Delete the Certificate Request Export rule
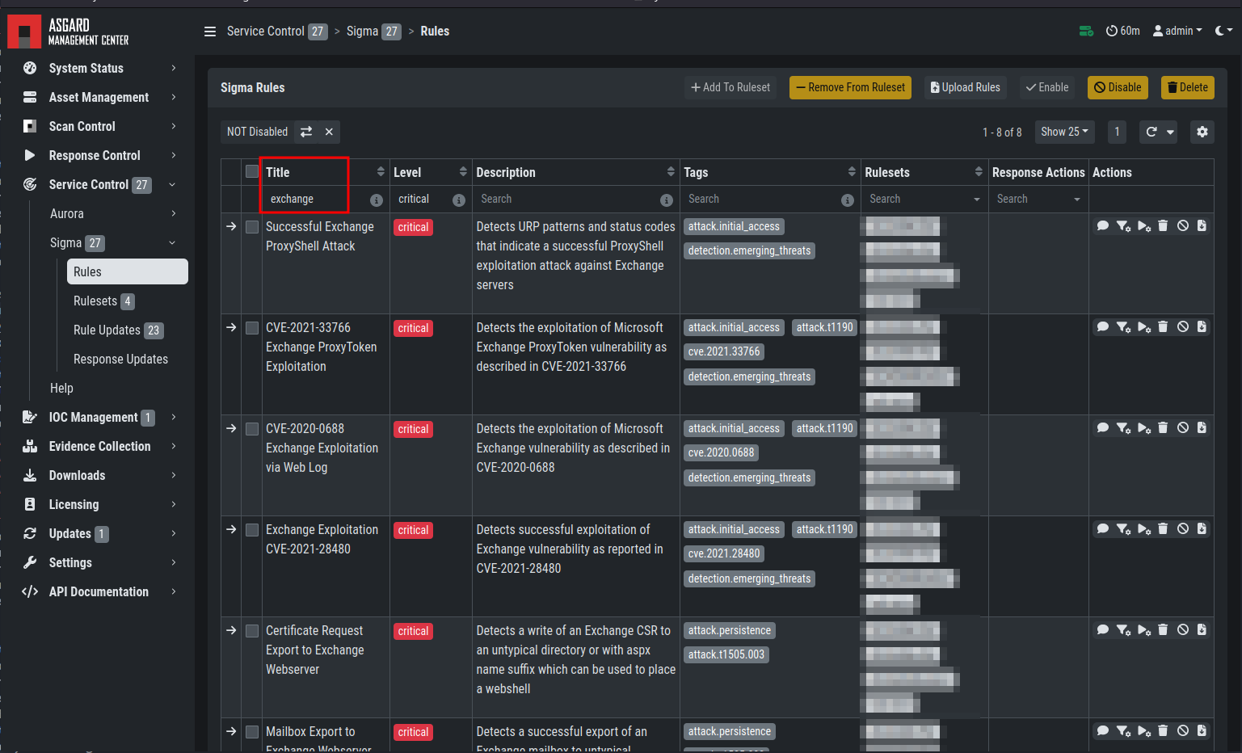 tap(1163, 630)
